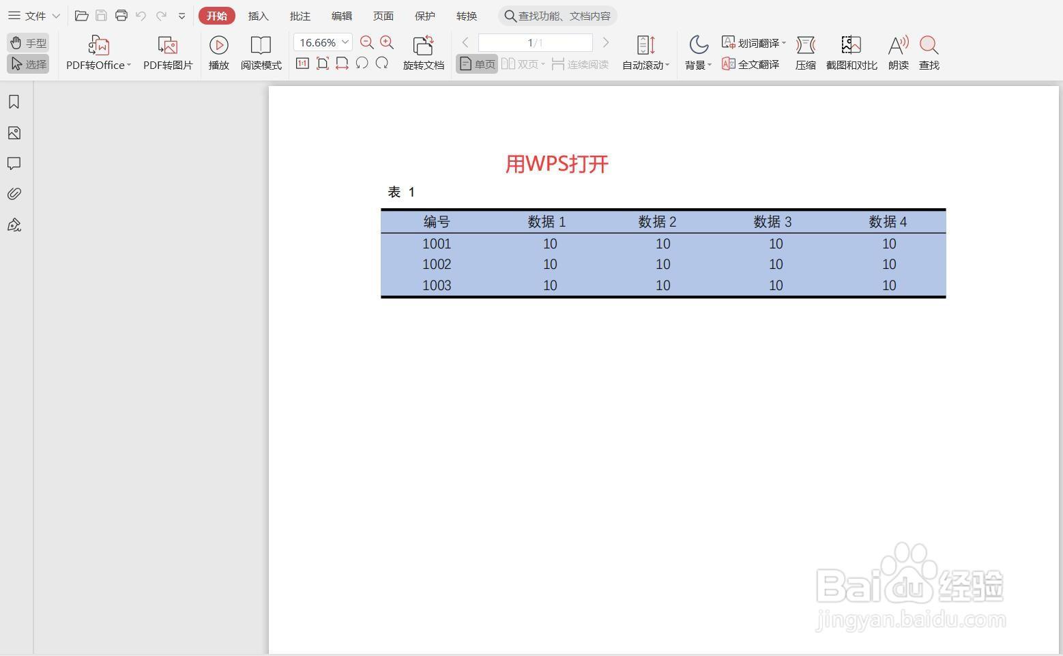The image size is (1063, 656).
Task: Click the page number field showing 1/1
Action: click(x=536, y=42)
